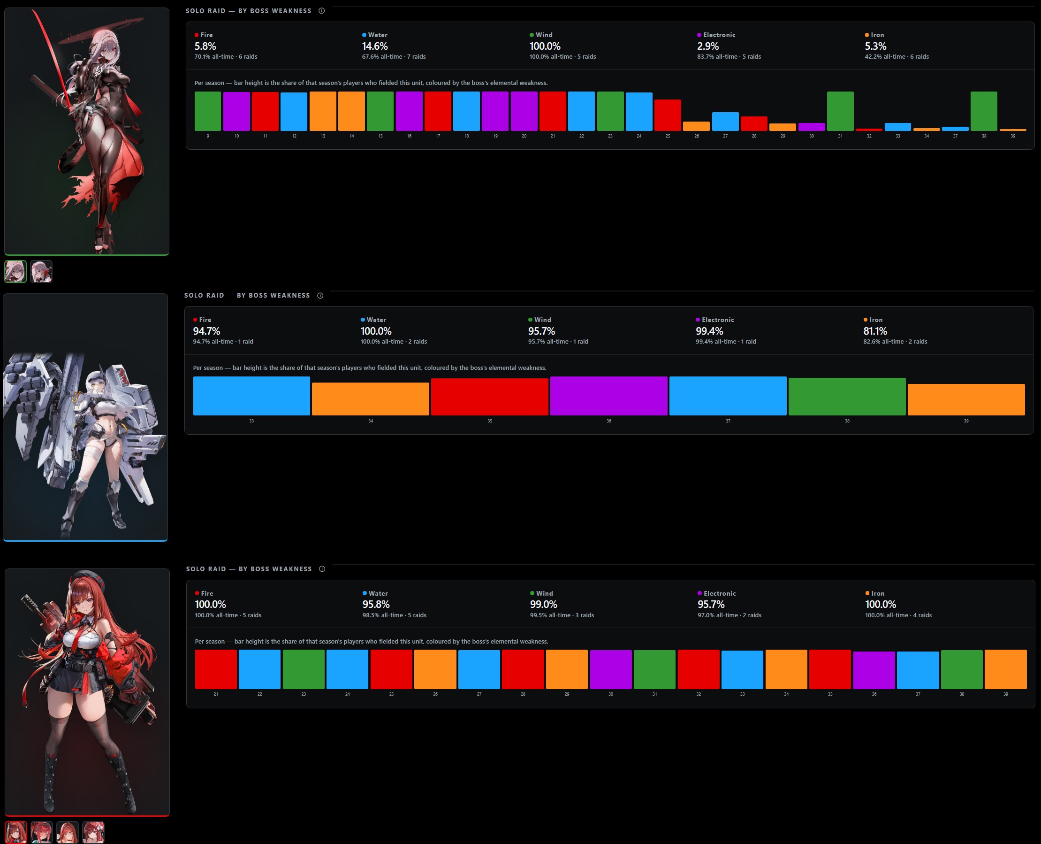
Task: Click the short orange season 26 bar in the top chart
Action: [697, 126]
